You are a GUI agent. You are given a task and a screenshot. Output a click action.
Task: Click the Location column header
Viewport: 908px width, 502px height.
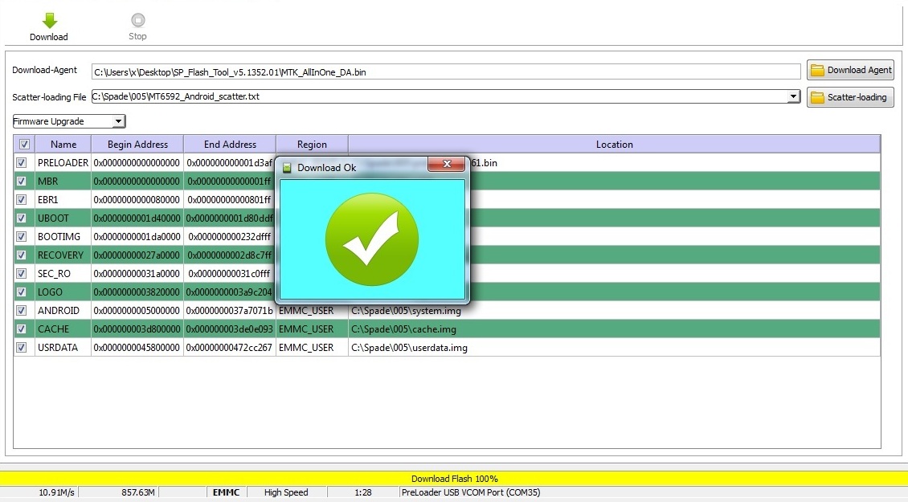click(614, 145)
